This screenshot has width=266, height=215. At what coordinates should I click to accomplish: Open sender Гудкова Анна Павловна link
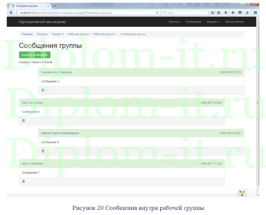[57, 72]
